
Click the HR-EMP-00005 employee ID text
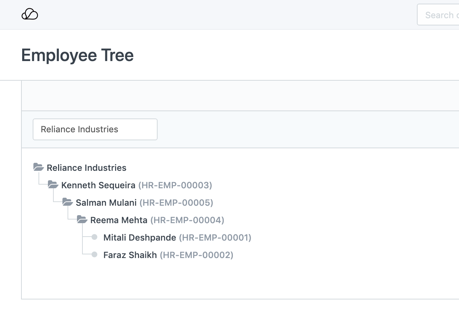click(x=176, y=203)
